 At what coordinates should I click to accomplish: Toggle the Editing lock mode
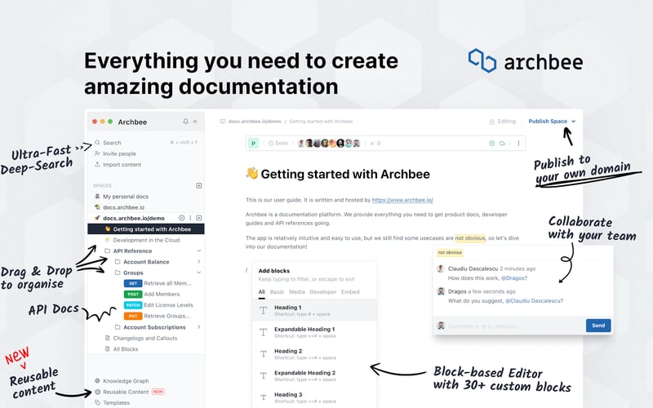point(502,121)
